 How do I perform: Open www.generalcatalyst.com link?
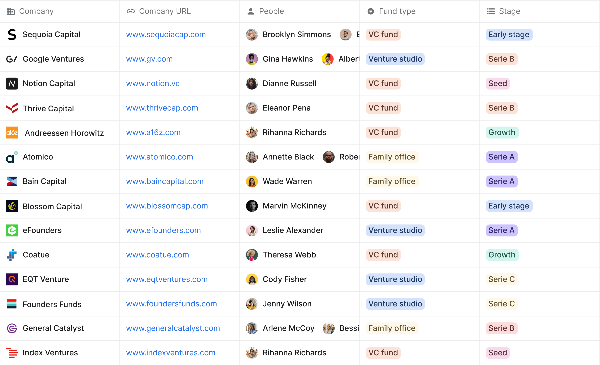pos(173,328)
